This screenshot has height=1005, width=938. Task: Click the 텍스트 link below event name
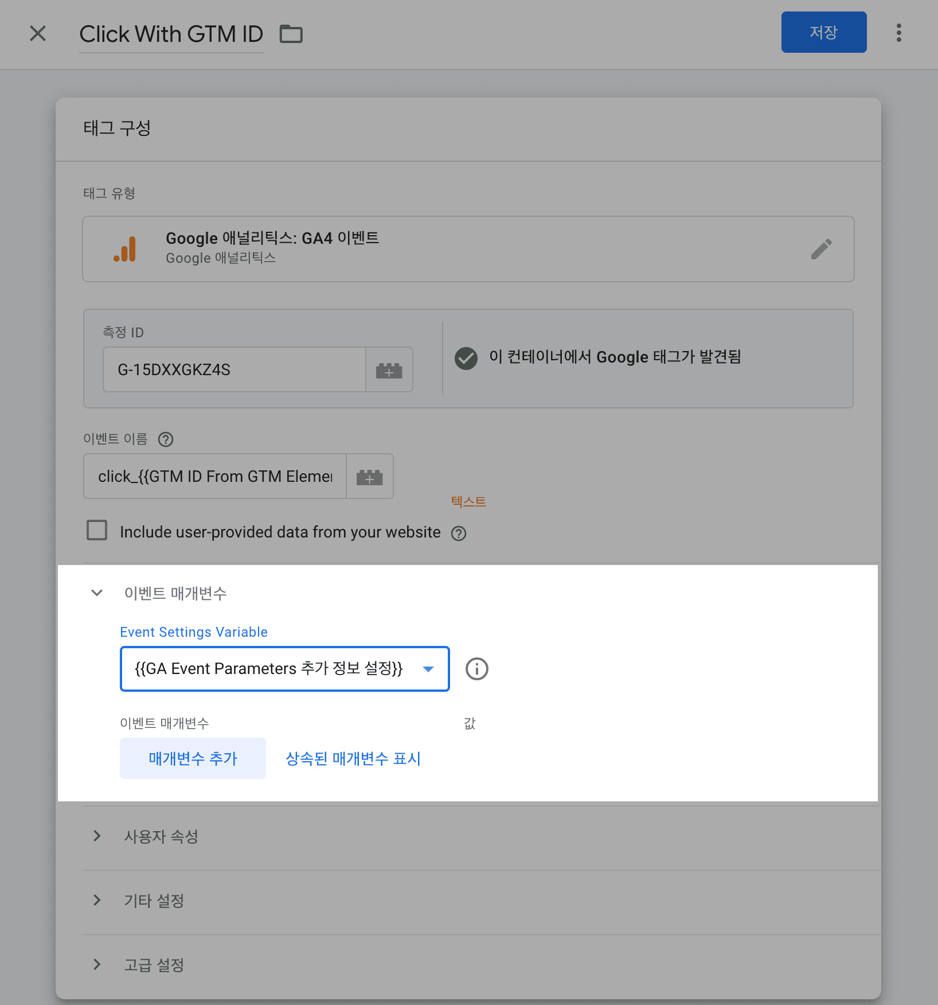click(468, 501)
